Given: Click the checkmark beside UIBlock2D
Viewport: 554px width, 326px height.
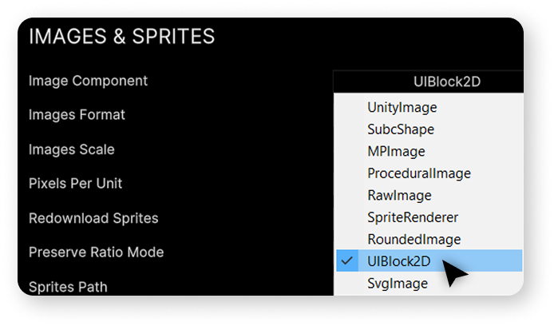Looking at the screenshot, I should pos(347,261).
